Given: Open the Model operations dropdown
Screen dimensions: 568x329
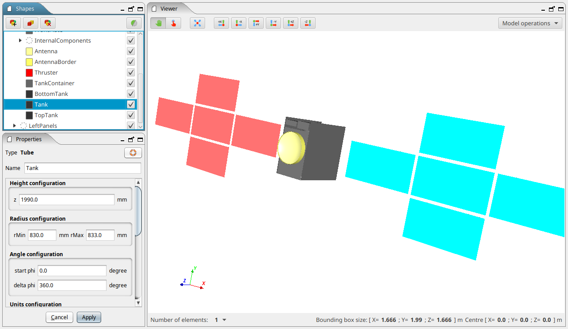Looking at the screenshot, I should [x=530, y=23].
